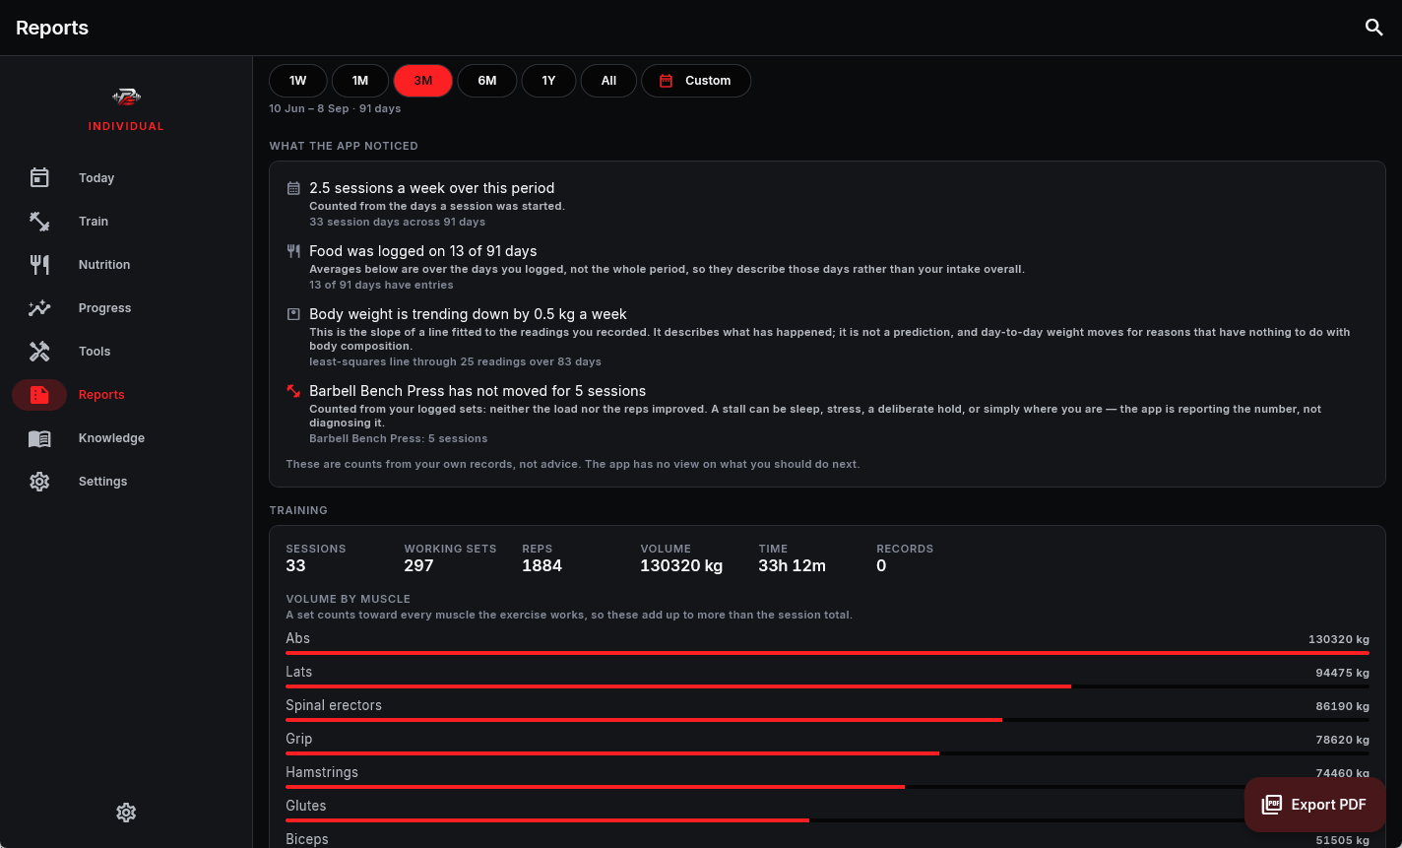
Task: Click the Biceps muscle label
Action: [x=307, y=839]
